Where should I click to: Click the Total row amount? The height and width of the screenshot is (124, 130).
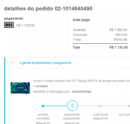(x=119, y=47)
